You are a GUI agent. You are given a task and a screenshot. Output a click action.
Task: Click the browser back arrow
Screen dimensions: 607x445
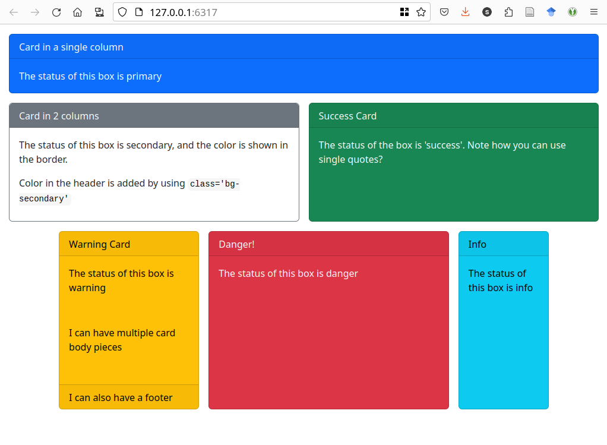click(x=14, y=12)
